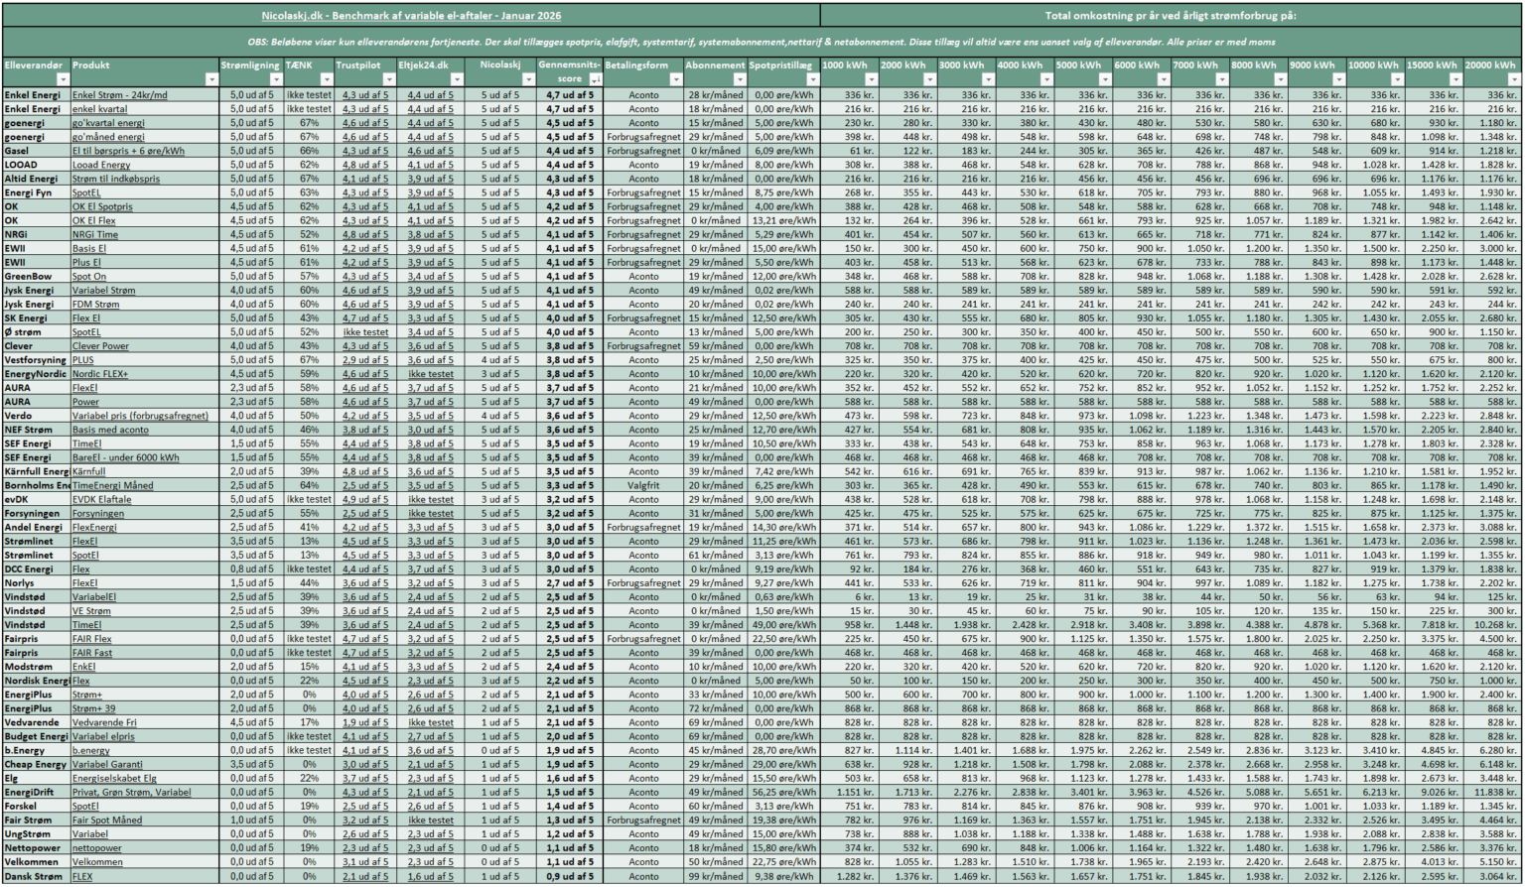
Task: Click the sort icon on Gennemsnits-score header
Action: (x=594, y=78)
